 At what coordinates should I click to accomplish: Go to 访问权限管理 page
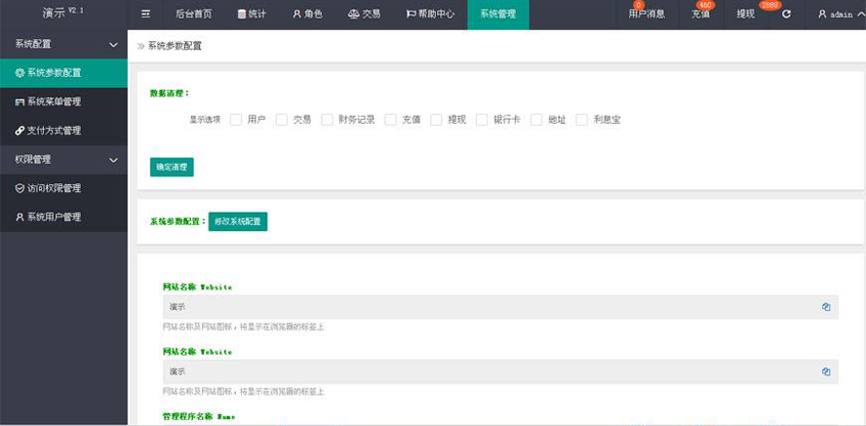[x=63, y=188]
